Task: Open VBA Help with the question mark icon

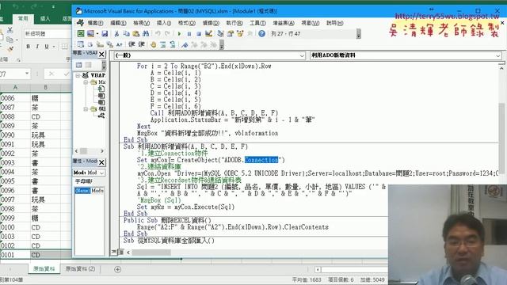Action: click(261, 33)
